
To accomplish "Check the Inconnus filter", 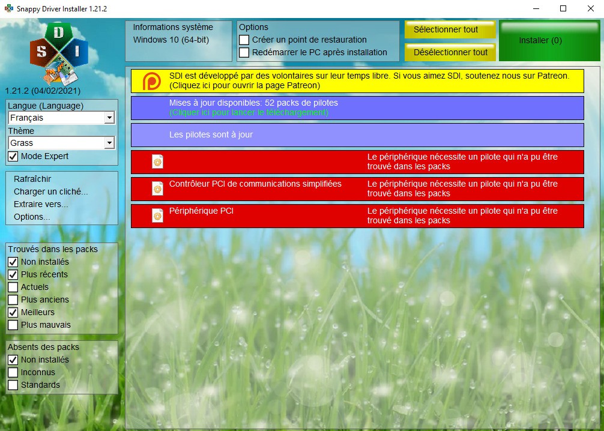I will (x=13, y=372).
